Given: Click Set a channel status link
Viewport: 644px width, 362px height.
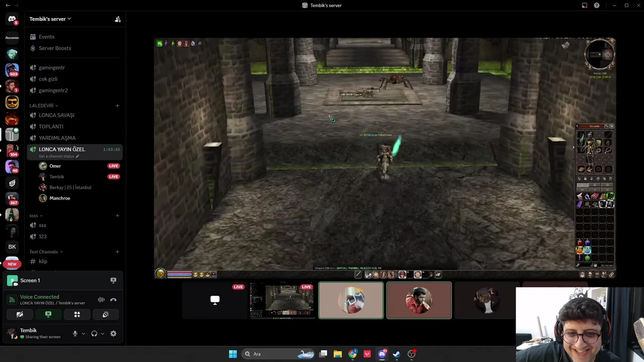Looking at the screenshot, I should pyautogui.click(x=56, y=156).
